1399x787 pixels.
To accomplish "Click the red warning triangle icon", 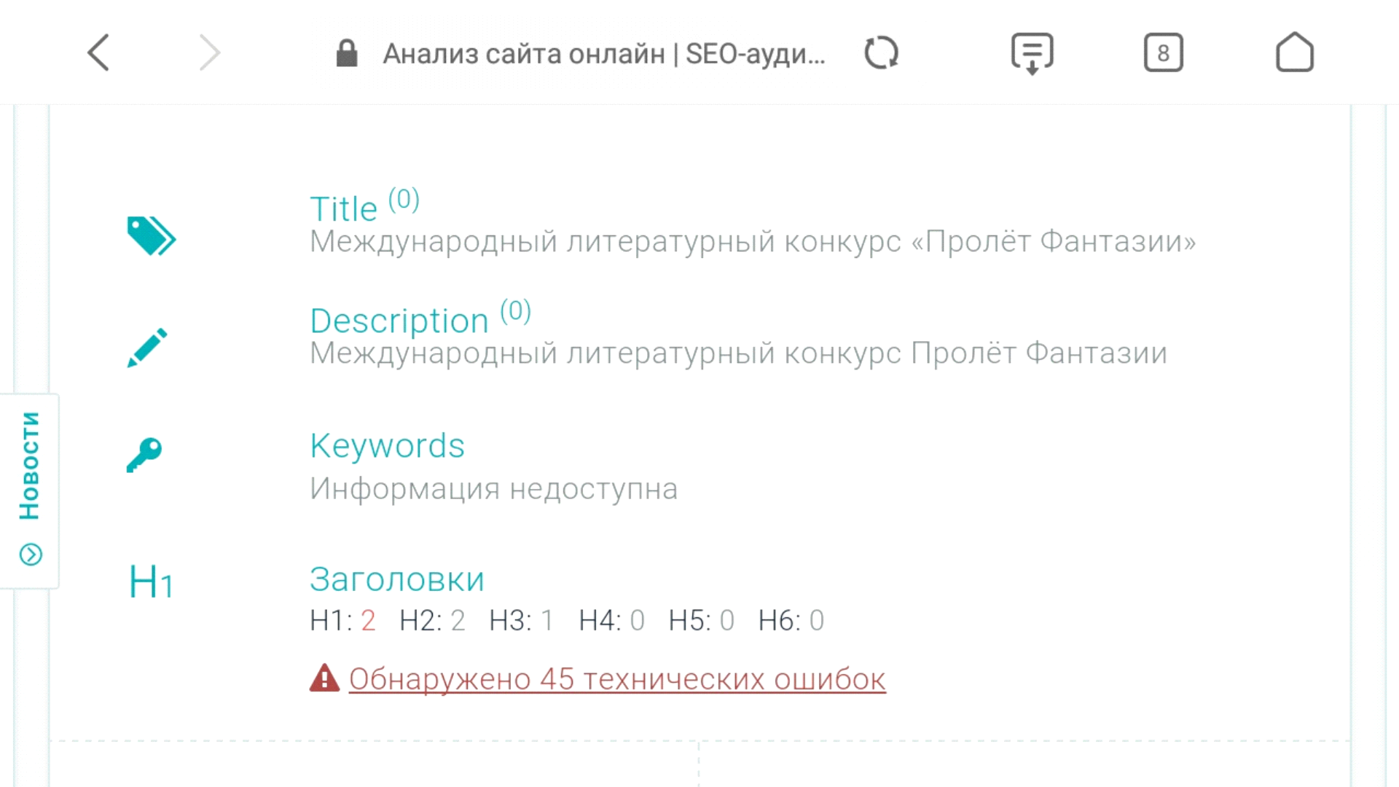I will (x=324, y=678).
